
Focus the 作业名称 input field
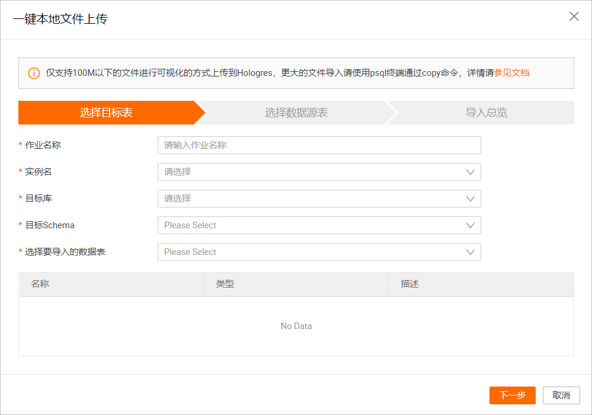coord(319,145)
